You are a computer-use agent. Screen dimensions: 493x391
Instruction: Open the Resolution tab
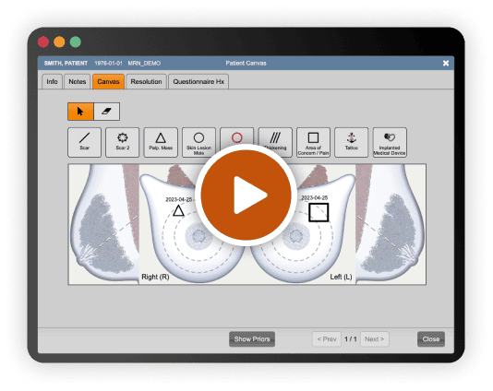(x=146, y=82)
